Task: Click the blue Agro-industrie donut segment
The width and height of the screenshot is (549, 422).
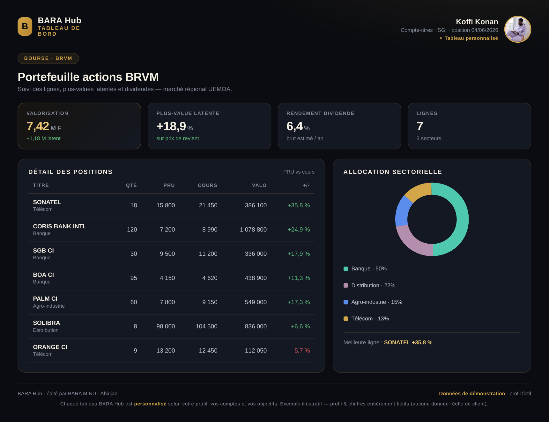Action: 402,211
